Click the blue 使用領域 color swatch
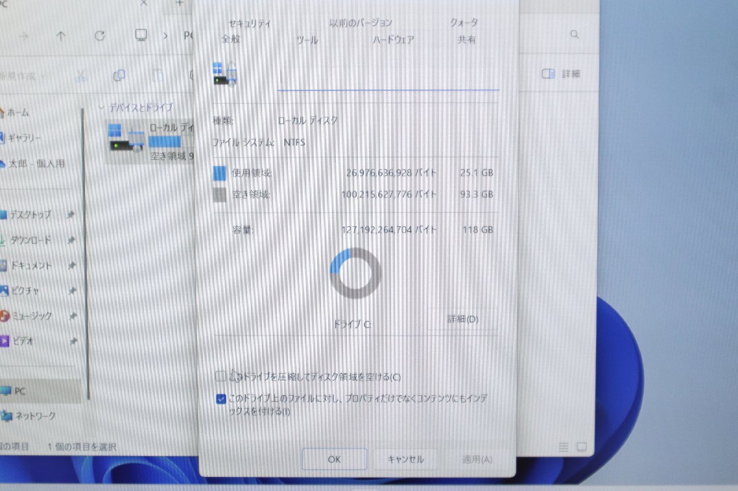Image resolution: width=738 pixels, height=491 pixels. (x=220, y=173)
